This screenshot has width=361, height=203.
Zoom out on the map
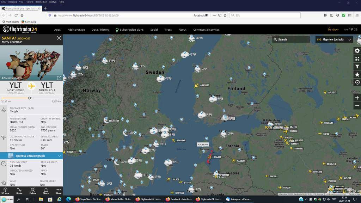pos(357,106)
